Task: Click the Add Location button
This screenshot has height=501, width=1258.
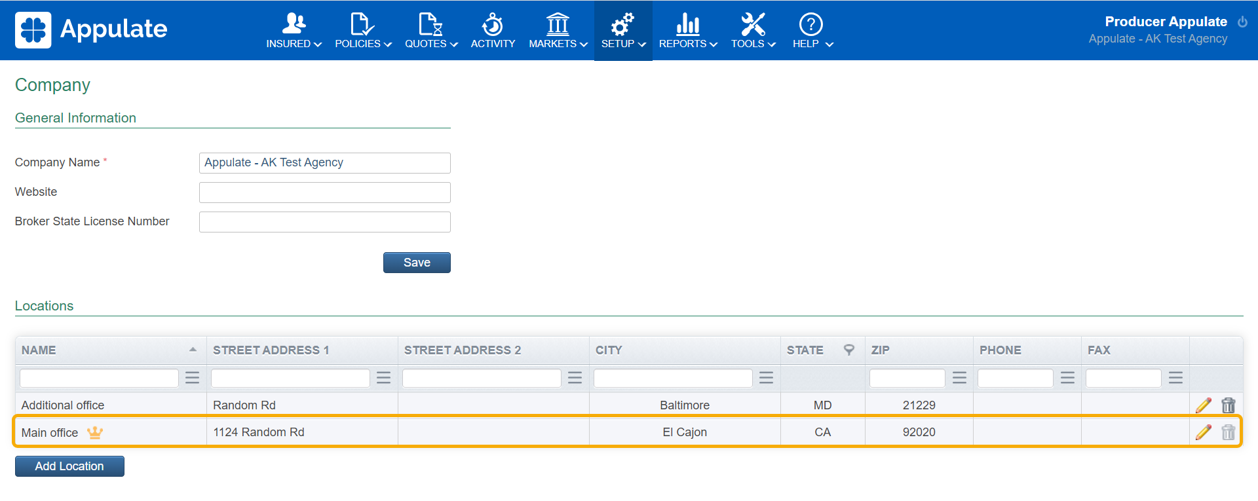Action: pos(69,466)
